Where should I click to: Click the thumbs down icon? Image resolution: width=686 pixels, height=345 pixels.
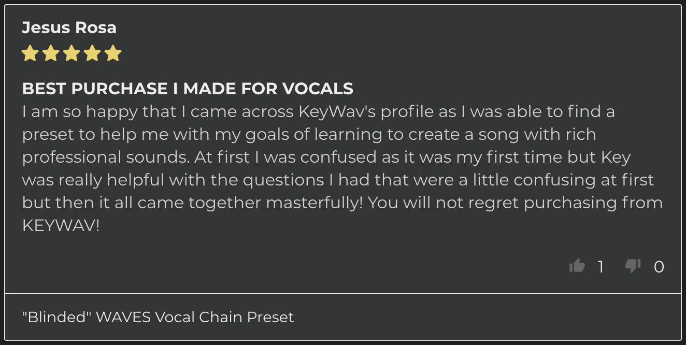tap(633, 266)
